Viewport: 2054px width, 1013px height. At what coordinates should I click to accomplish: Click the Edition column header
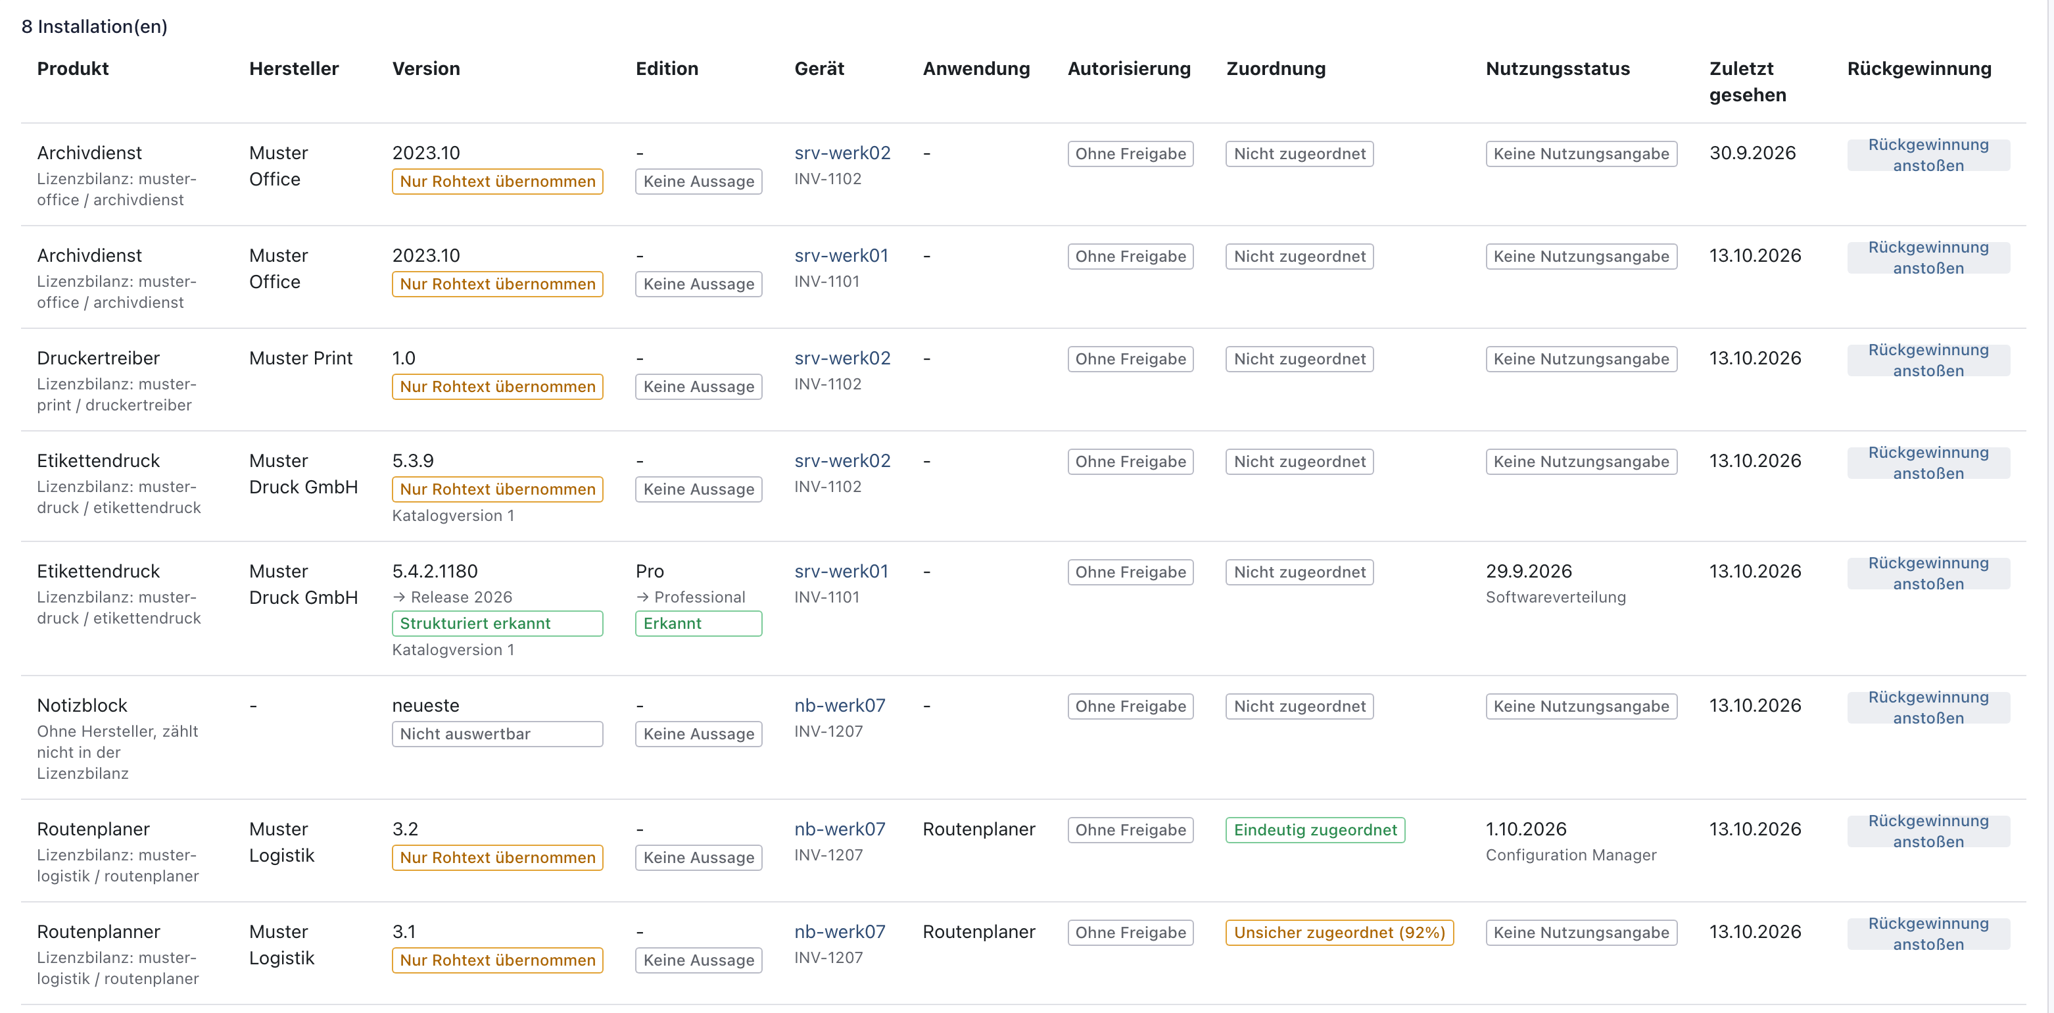point(667,68)
